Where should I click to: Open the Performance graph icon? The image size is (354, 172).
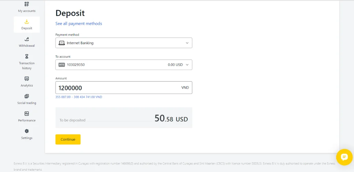[27, 114]
